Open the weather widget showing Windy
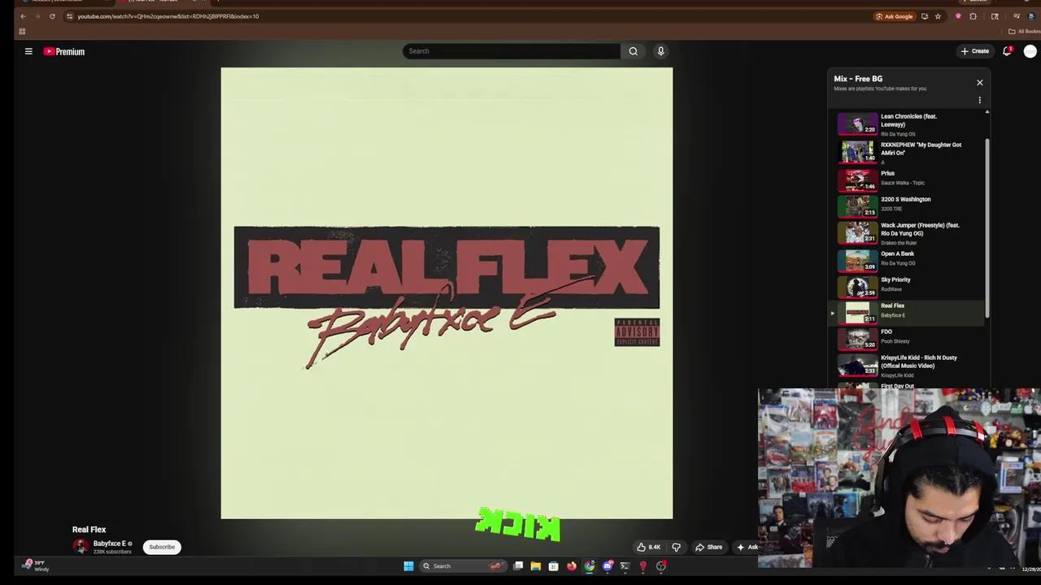This screenshot has width=1041, height=585. (x=36, y=565)
